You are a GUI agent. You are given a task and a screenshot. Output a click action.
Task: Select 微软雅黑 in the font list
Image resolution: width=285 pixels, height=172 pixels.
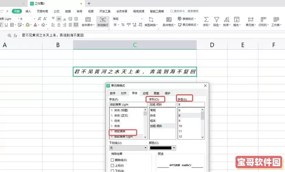120,131
